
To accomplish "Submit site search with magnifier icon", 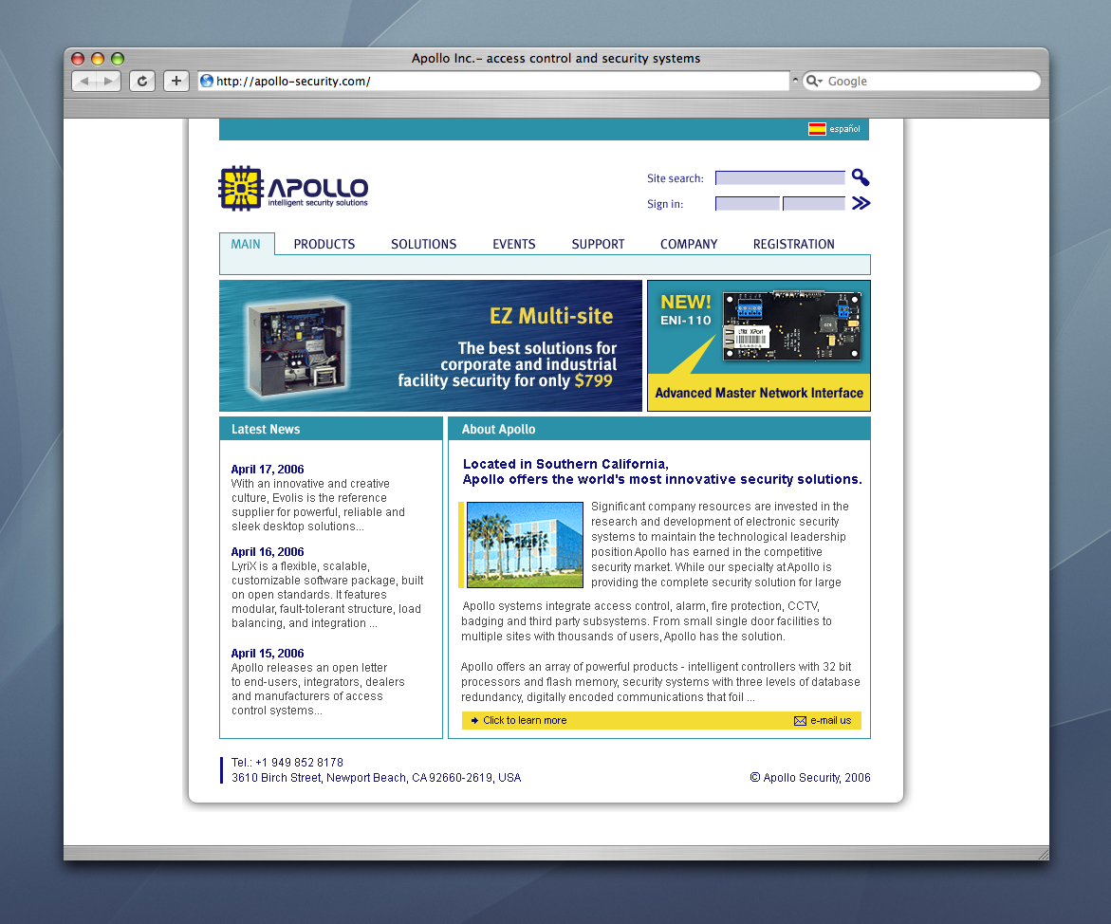I will tap(861, 177).
